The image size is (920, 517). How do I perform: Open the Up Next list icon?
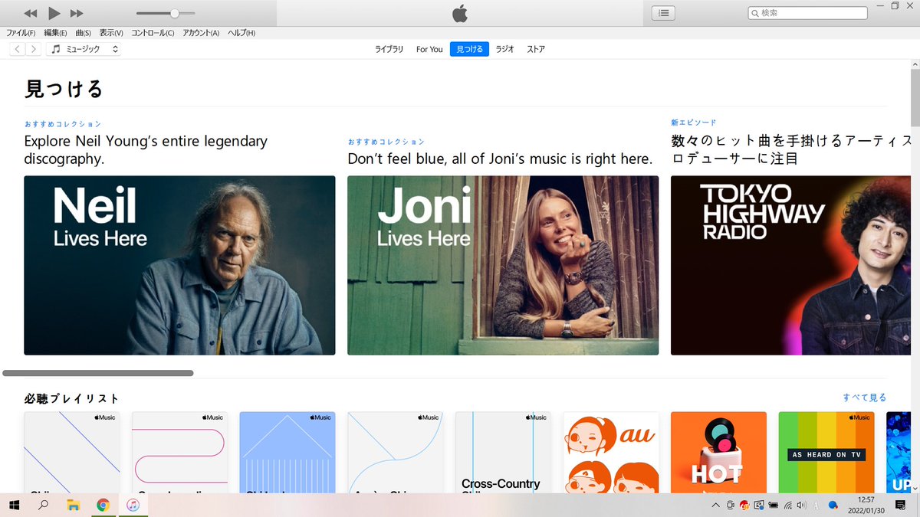coord(663,13)
